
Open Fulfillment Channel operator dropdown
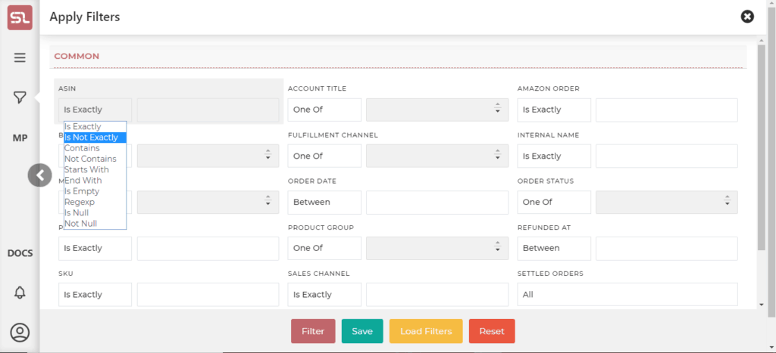pyautogui.click(x=324, y=156)
